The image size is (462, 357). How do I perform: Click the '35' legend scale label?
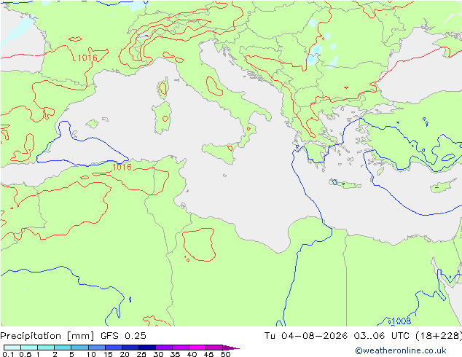[175, 354]
